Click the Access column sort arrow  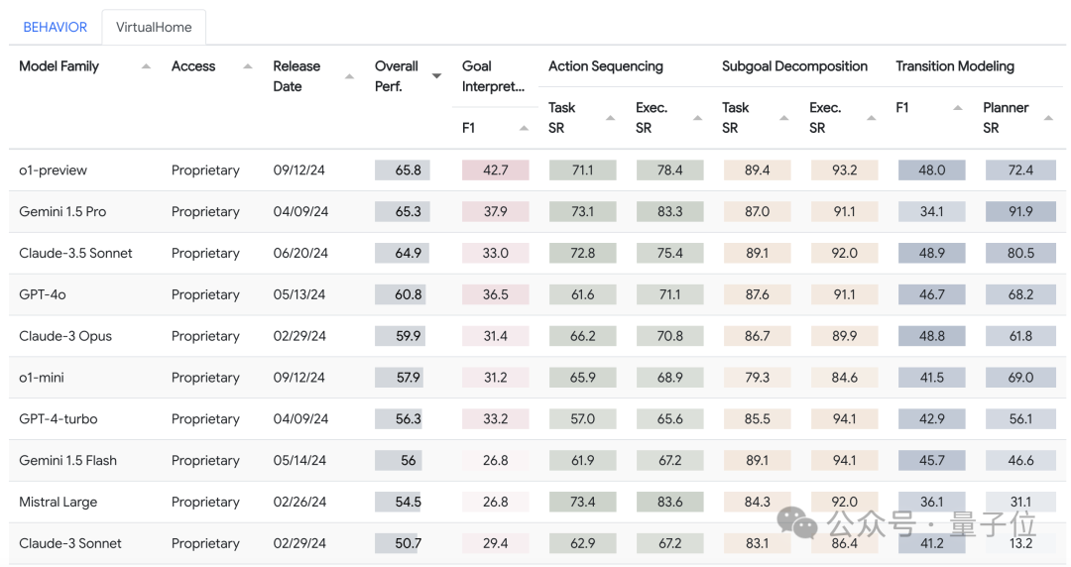pyautogui.click(x=248, y=66)
